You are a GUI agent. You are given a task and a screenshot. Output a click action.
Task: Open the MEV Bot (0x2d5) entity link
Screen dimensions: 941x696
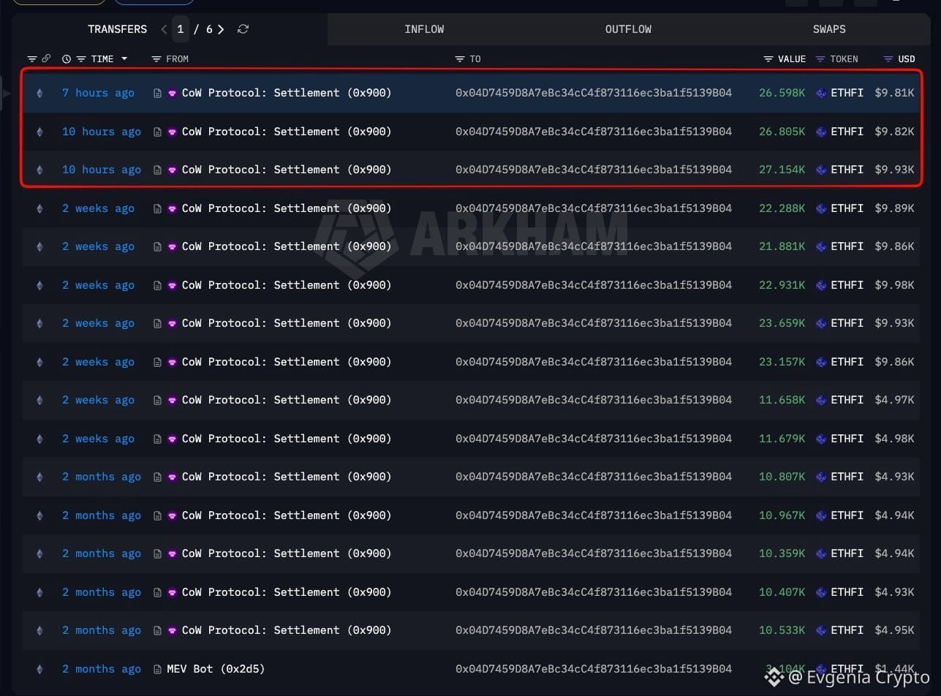tap(216, 669)
